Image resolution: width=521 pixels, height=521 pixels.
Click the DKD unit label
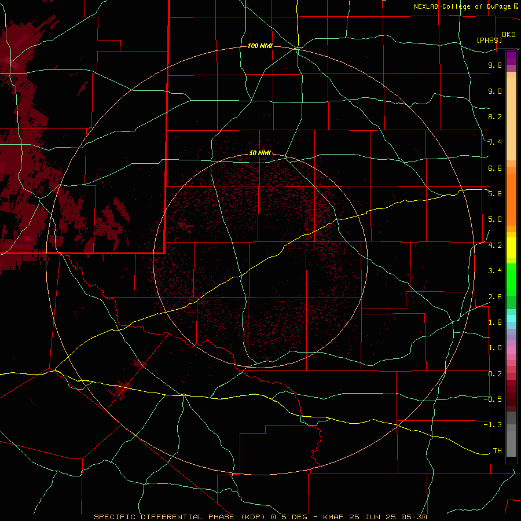pyautogui.click(x=508, y=35)
